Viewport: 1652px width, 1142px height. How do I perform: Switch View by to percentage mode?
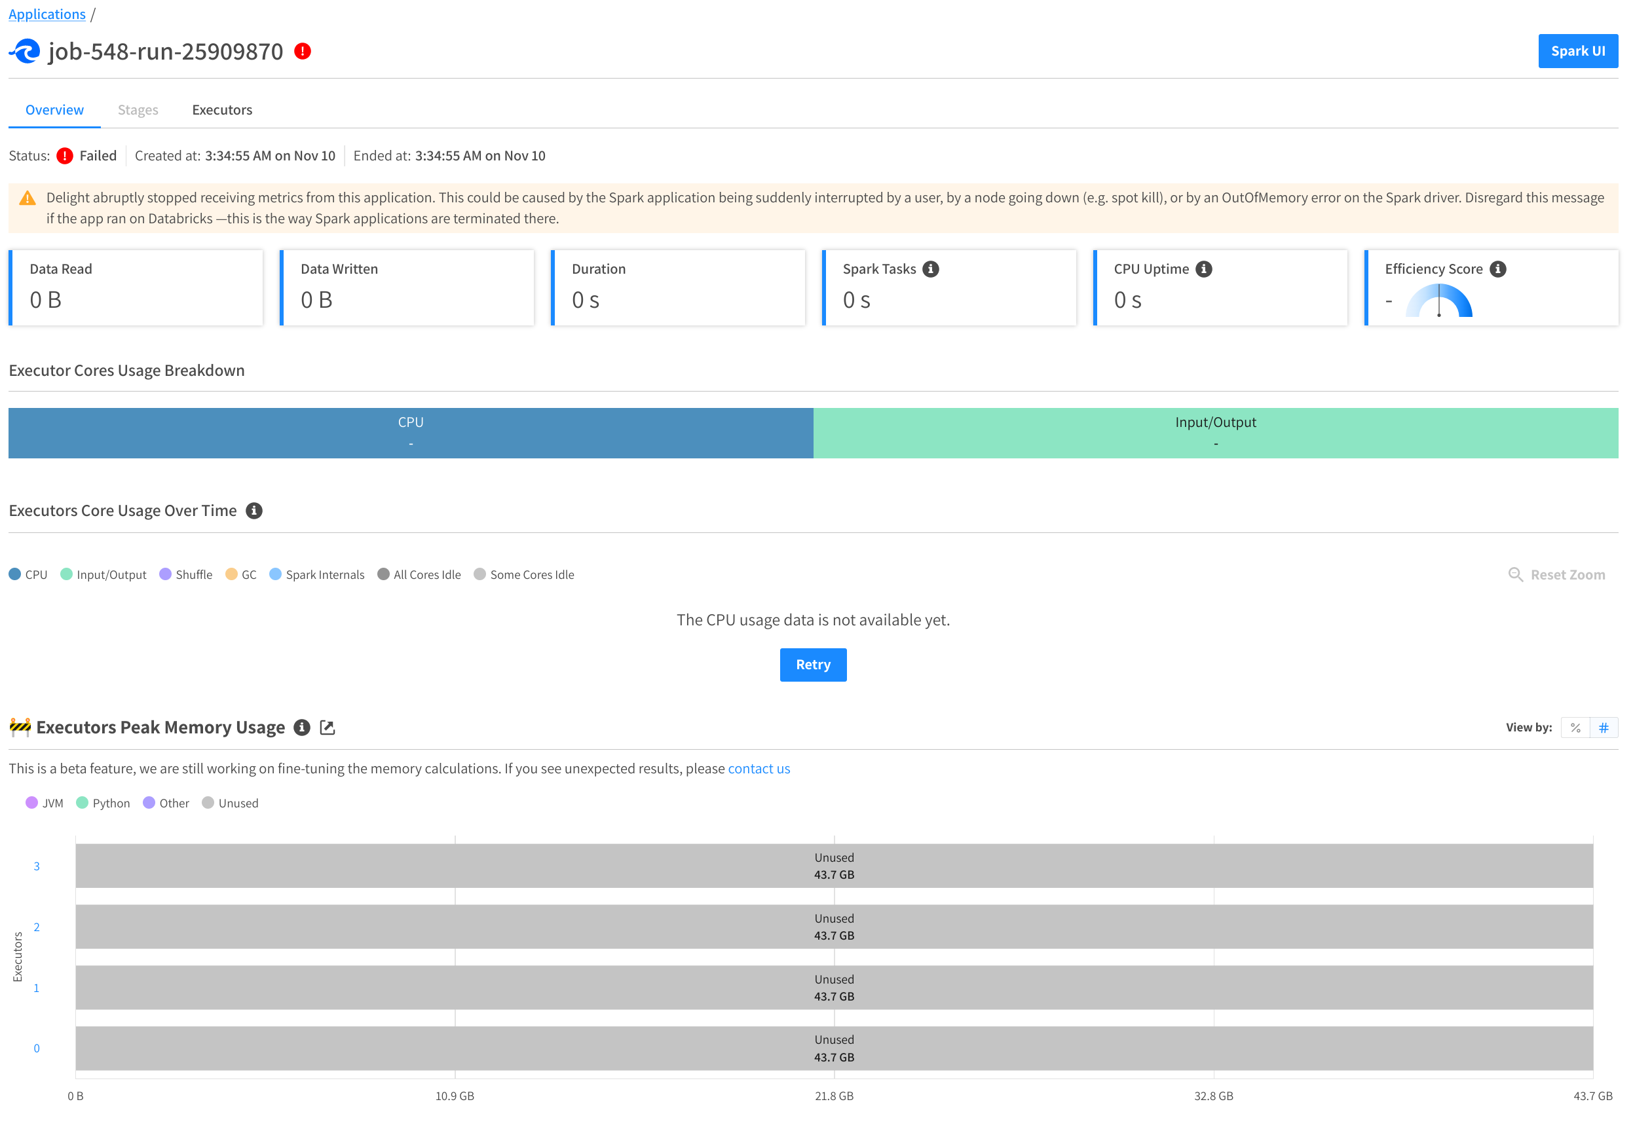(x=1575, y=727)
